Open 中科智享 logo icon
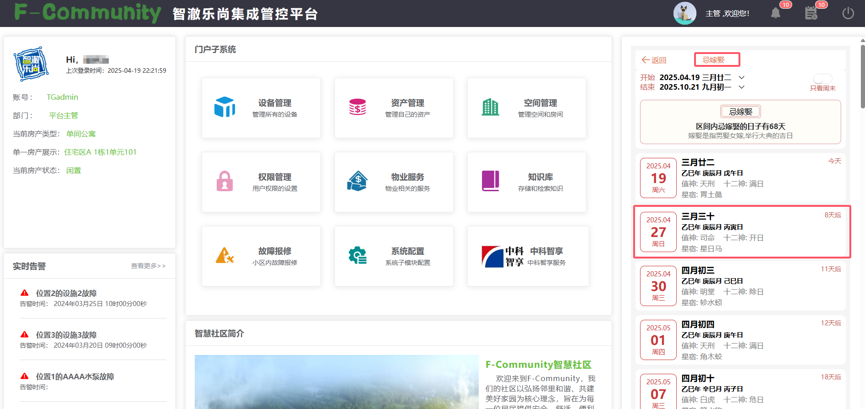The width and height of the screenshot is (865, 409). [503, 256]
